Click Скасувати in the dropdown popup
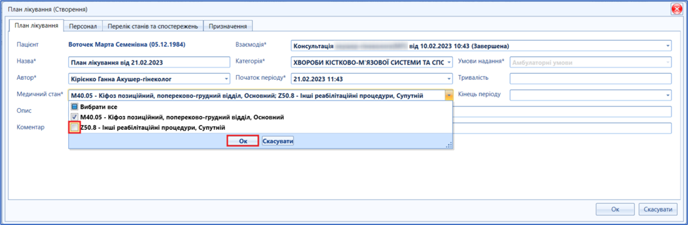 (x=278, y=141)
